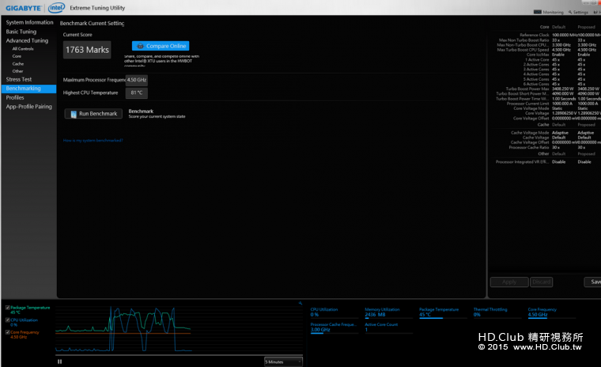Click the 1763 Marks score box
601x367 pixels.
(x=87, y=50)
